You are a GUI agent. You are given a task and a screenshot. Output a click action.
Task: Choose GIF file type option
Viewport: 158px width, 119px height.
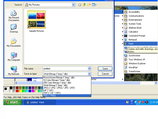[x=67, y=90]
